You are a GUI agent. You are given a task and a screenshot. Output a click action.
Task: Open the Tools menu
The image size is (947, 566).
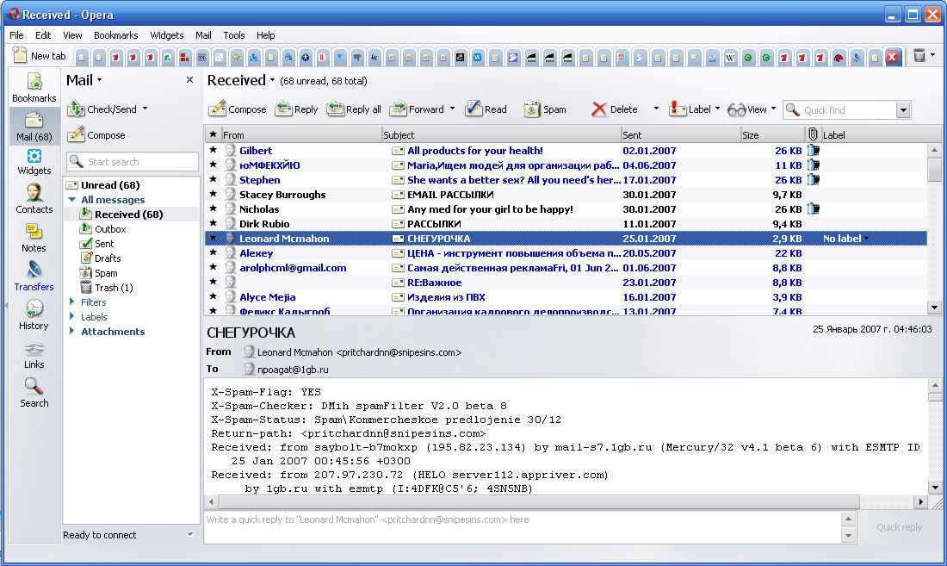pos(233,35)
